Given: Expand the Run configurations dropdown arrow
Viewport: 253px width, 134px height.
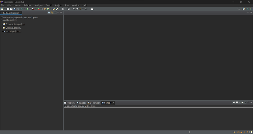Looking at the screenshot, I should pos(30,9).
